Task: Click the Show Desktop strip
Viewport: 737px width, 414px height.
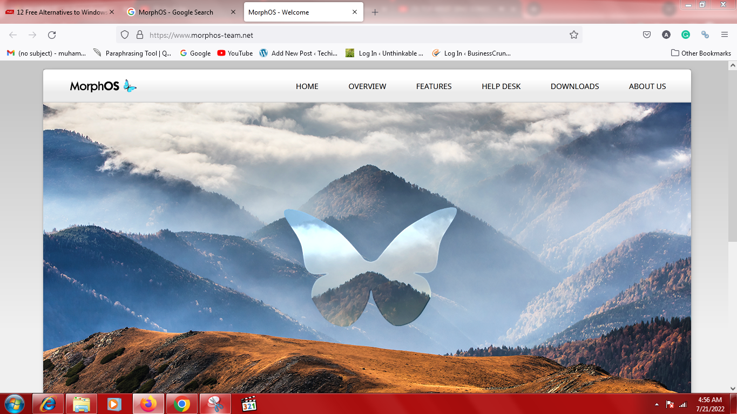Action: click(733, 404)
